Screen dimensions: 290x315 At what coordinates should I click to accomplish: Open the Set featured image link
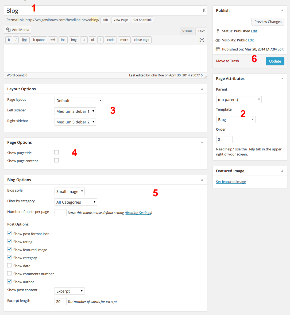click(x=231, y=182)
